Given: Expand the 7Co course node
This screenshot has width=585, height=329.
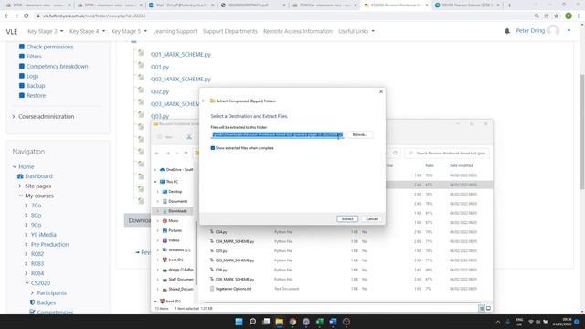Looking at the screenshot, I should tap(27, 206).
